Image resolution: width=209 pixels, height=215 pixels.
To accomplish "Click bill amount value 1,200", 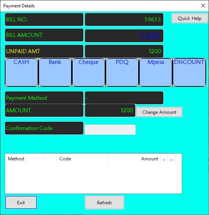I will coord(124,36).
